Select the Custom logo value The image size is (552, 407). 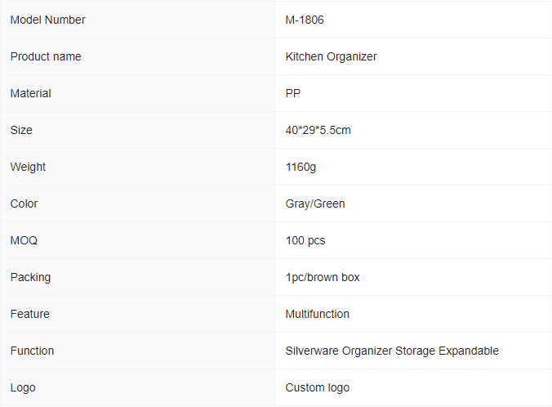pyautogui.click(x=317, y=387)
